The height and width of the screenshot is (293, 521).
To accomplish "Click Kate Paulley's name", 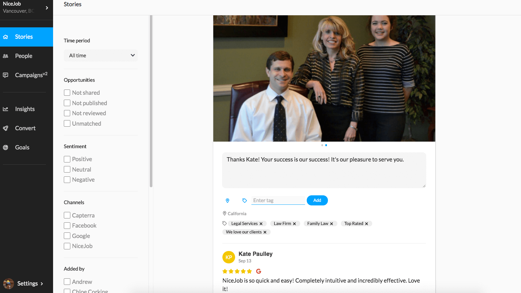I will tap(256, 254).
